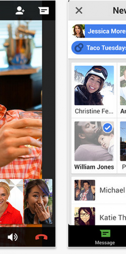Select Christine Fe... contact tile
This screenshot has height=254, width=126.
(x=94, y=90)
